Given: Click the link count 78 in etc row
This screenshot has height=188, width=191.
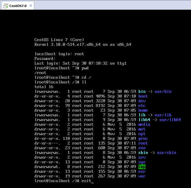Looking at the screenshot, I should (x=68, y=105).
